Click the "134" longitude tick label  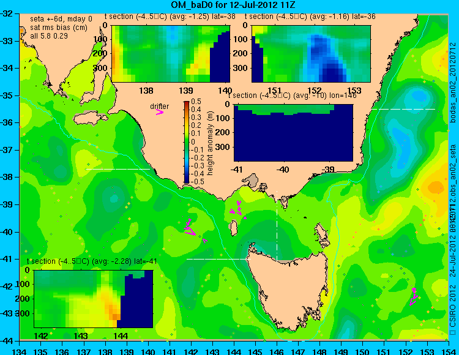click(20, 351)
